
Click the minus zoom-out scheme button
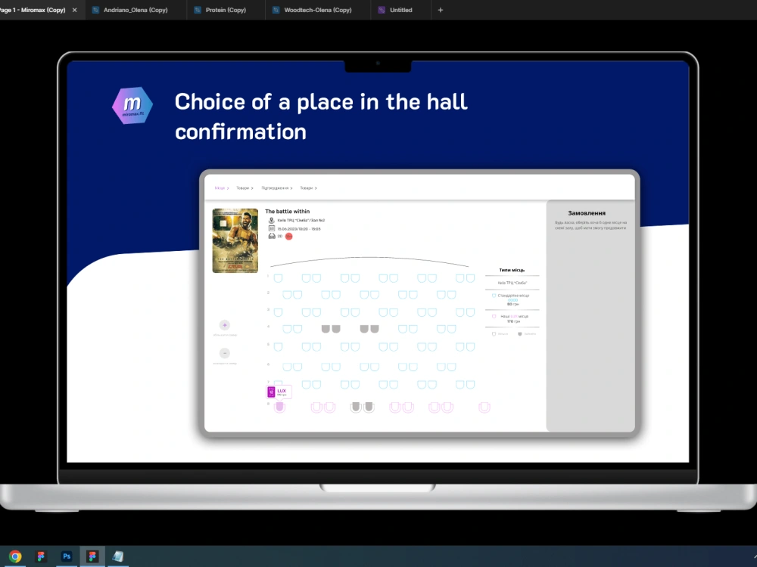point(225,353)
